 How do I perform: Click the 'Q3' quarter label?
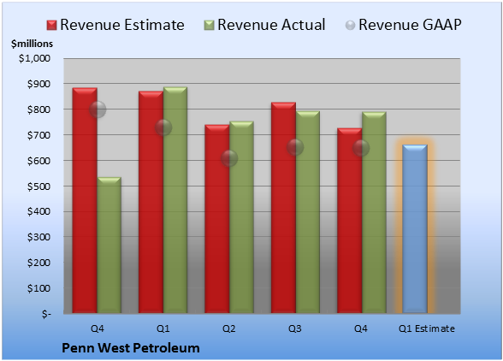point(295,328)
